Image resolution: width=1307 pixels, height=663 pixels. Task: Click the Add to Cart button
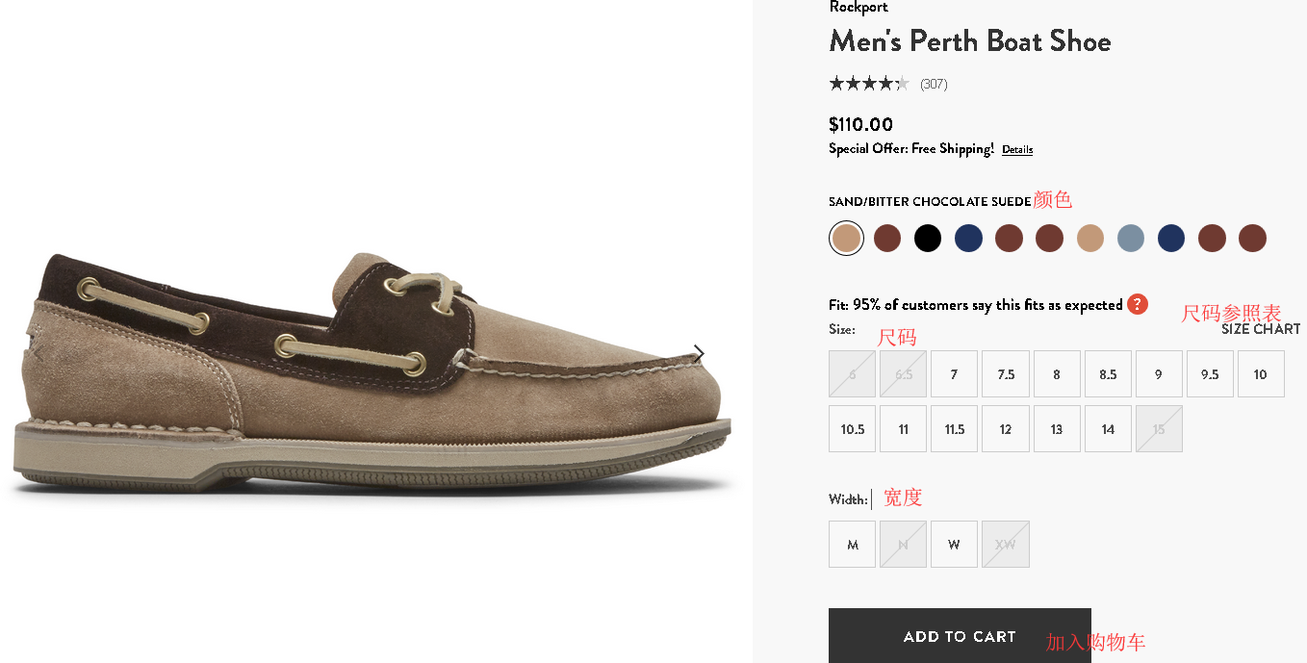coord(960,636)
